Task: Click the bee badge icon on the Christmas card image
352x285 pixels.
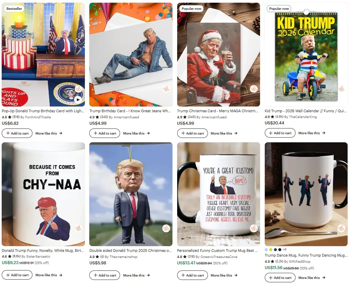Action: click(x=254, y=89)
